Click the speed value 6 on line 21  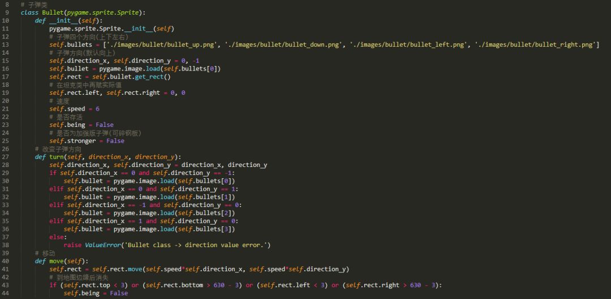(x=97, y=109)
